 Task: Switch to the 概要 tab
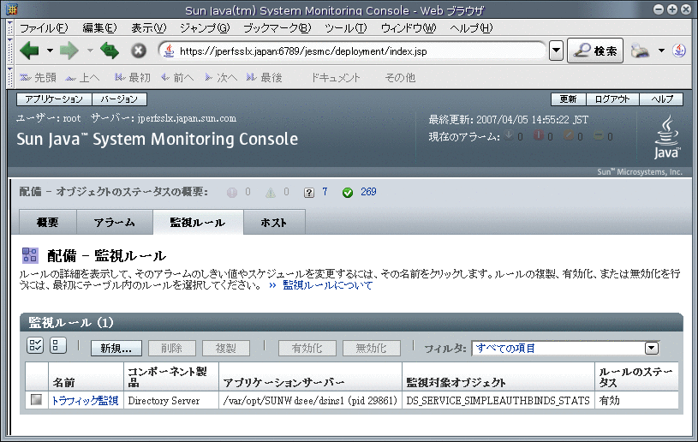48,222
